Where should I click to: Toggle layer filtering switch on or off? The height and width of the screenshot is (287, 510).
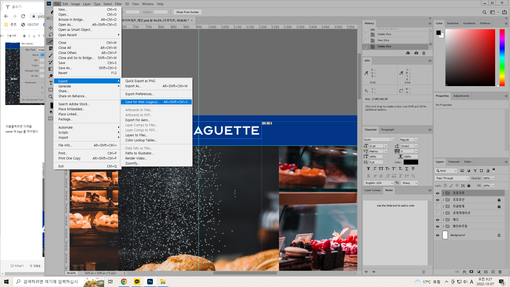[494, 170]
